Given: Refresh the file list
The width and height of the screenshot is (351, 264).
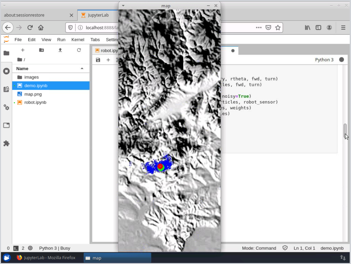Looking at the screenshot, I should pos(79,50).
